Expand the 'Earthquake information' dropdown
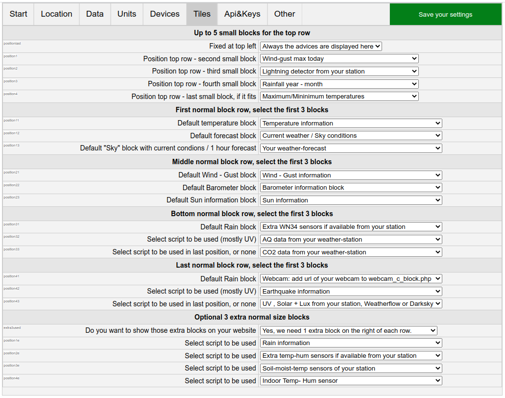Screen dimensions: 505x398 351,291
